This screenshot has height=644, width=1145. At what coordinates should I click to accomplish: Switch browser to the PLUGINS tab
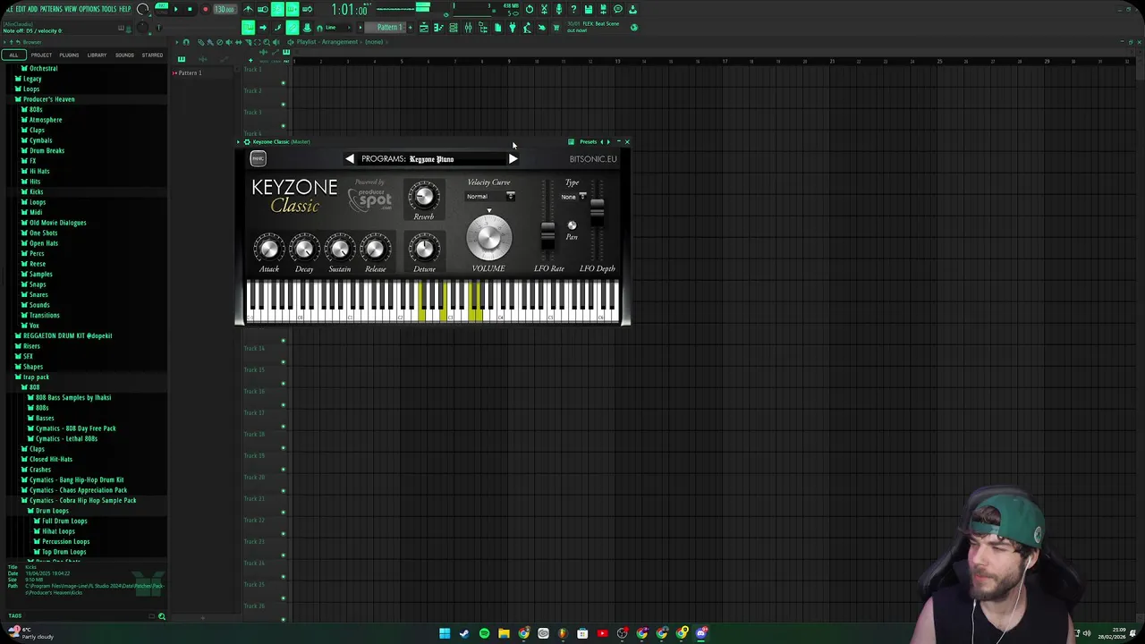[69, 55]
